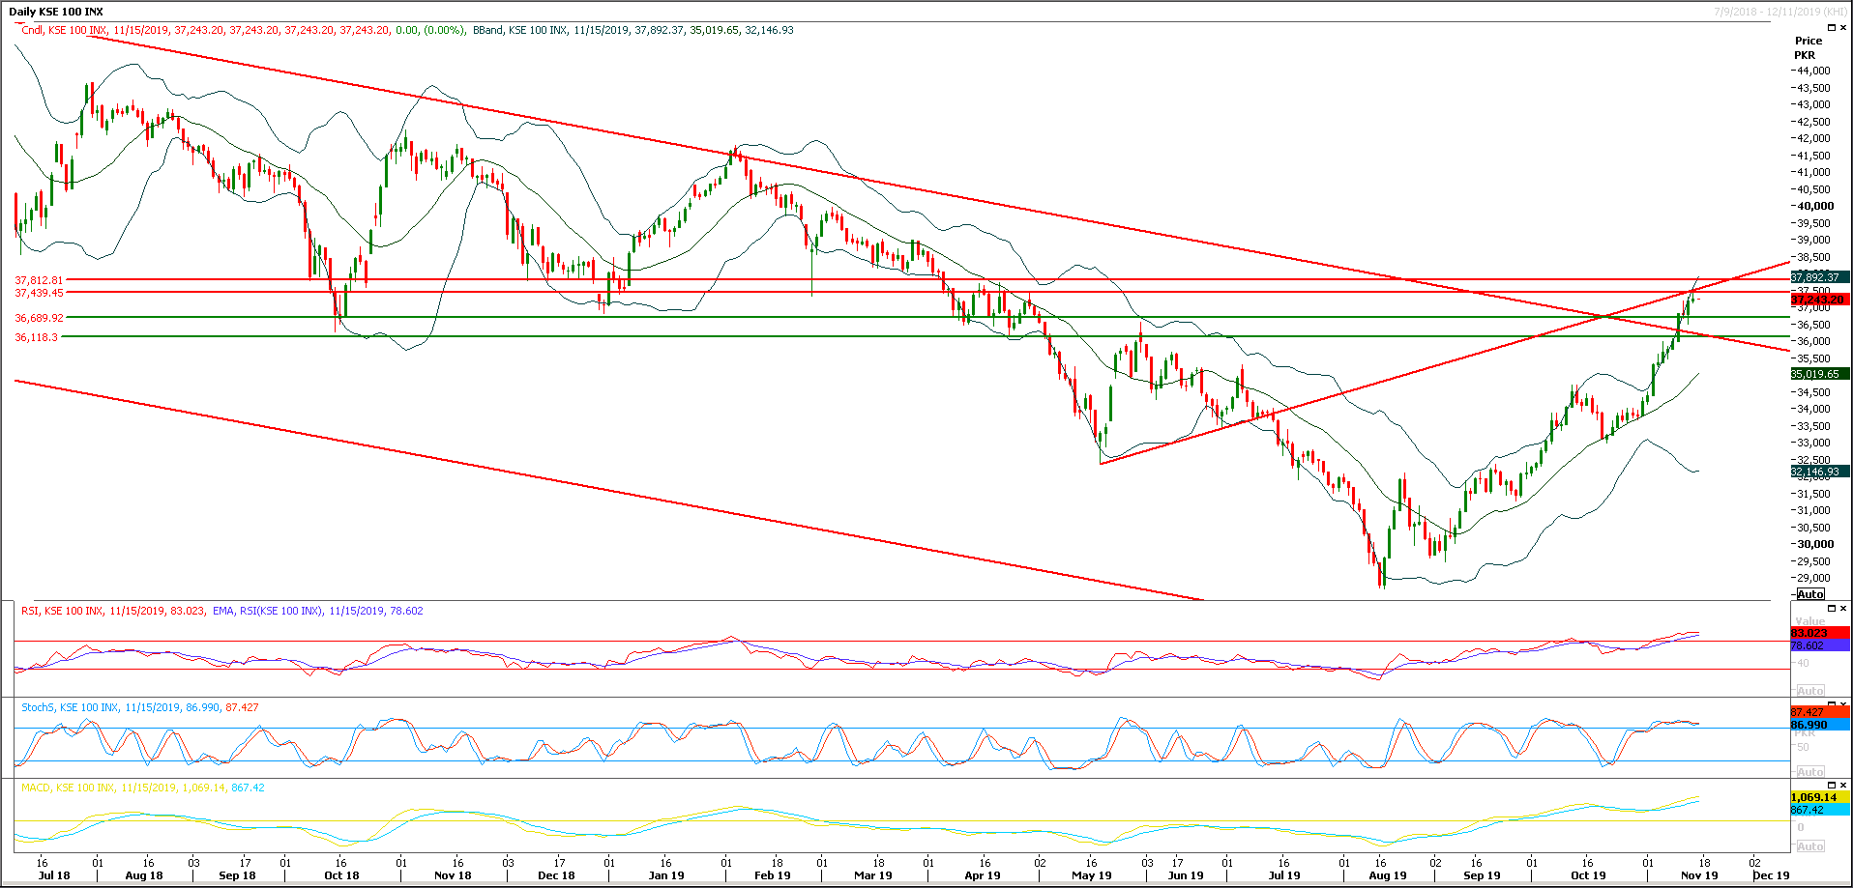Image resolution: width=1853 pixels, height=888 pixels.
Task: Close the MACD indicator panel
Action: click(1843, 786)
